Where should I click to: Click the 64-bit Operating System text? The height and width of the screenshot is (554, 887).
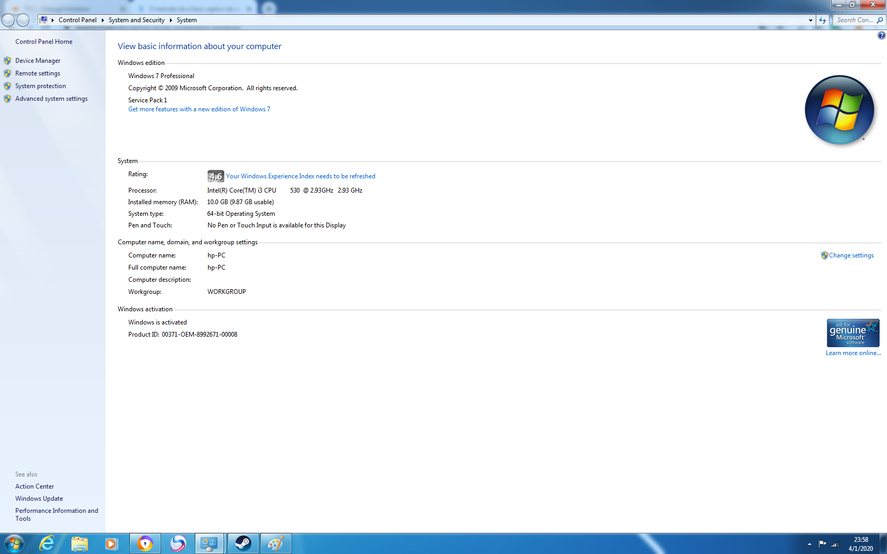click(x=241, y=214)
